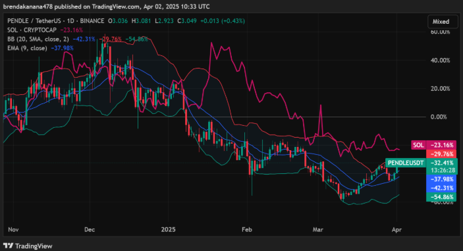This screenshot has width=463, height=251.
Task: Click the 2025 time axis label
Action: [169, 229]
